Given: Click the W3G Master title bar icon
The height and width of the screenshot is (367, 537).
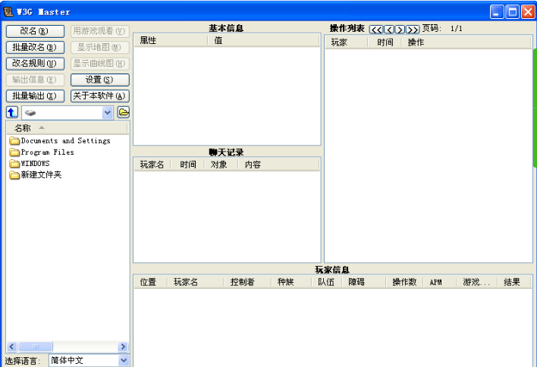Looking at the screenshot, I should tap(8, 11).
